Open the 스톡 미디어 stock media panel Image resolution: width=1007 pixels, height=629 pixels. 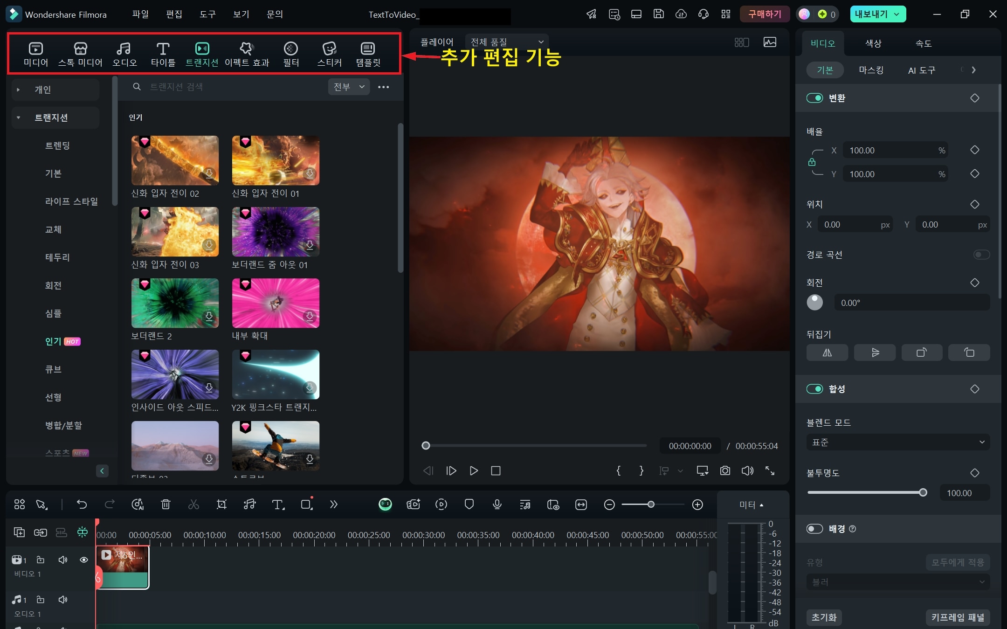(80, 54)
